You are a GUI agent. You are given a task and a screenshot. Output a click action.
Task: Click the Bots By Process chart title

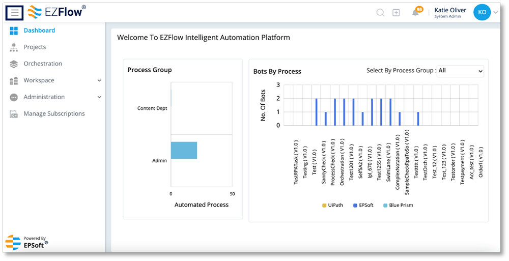coord(277,71)
